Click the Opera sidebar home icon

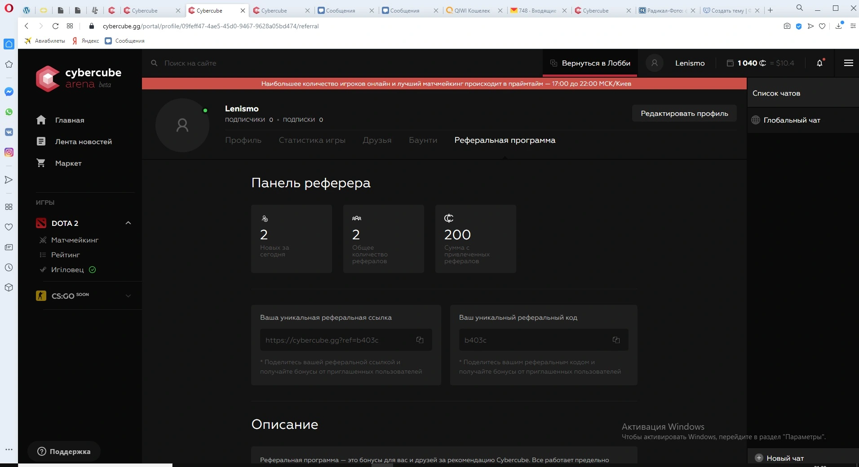9,44
